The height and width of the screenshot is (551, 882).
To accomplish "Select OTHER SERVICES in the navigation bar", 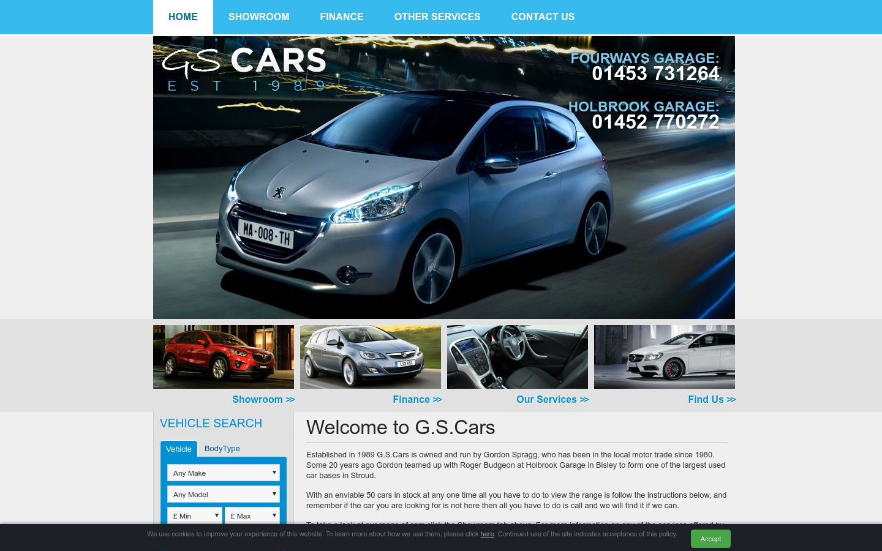I will 437,17.
